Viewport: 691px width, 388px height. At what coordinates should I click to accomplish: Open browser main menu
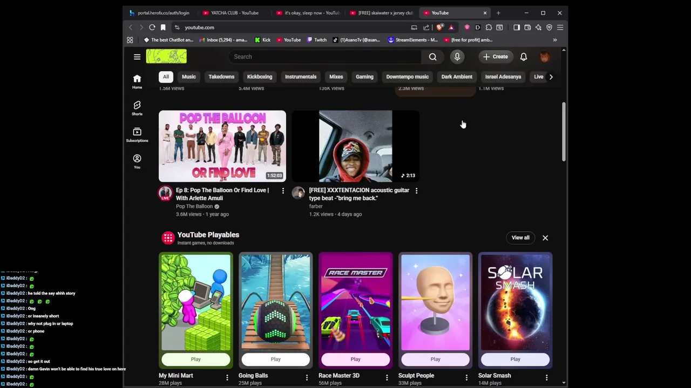pyautogui.click(x=560, y=27)
